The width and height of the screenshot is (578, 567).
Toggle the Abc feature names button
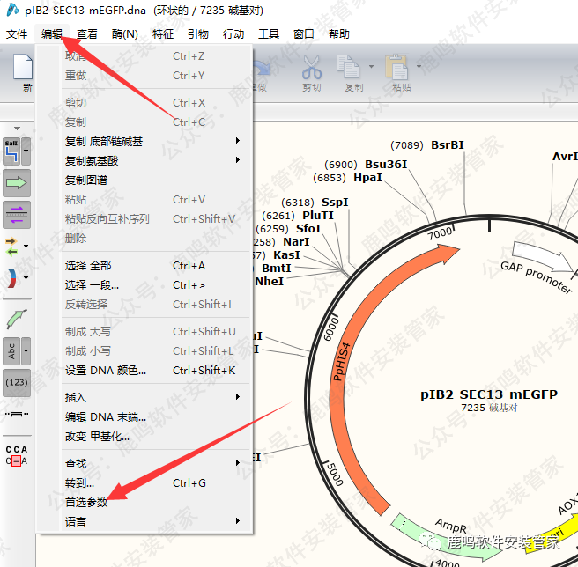tap(13, 351)
